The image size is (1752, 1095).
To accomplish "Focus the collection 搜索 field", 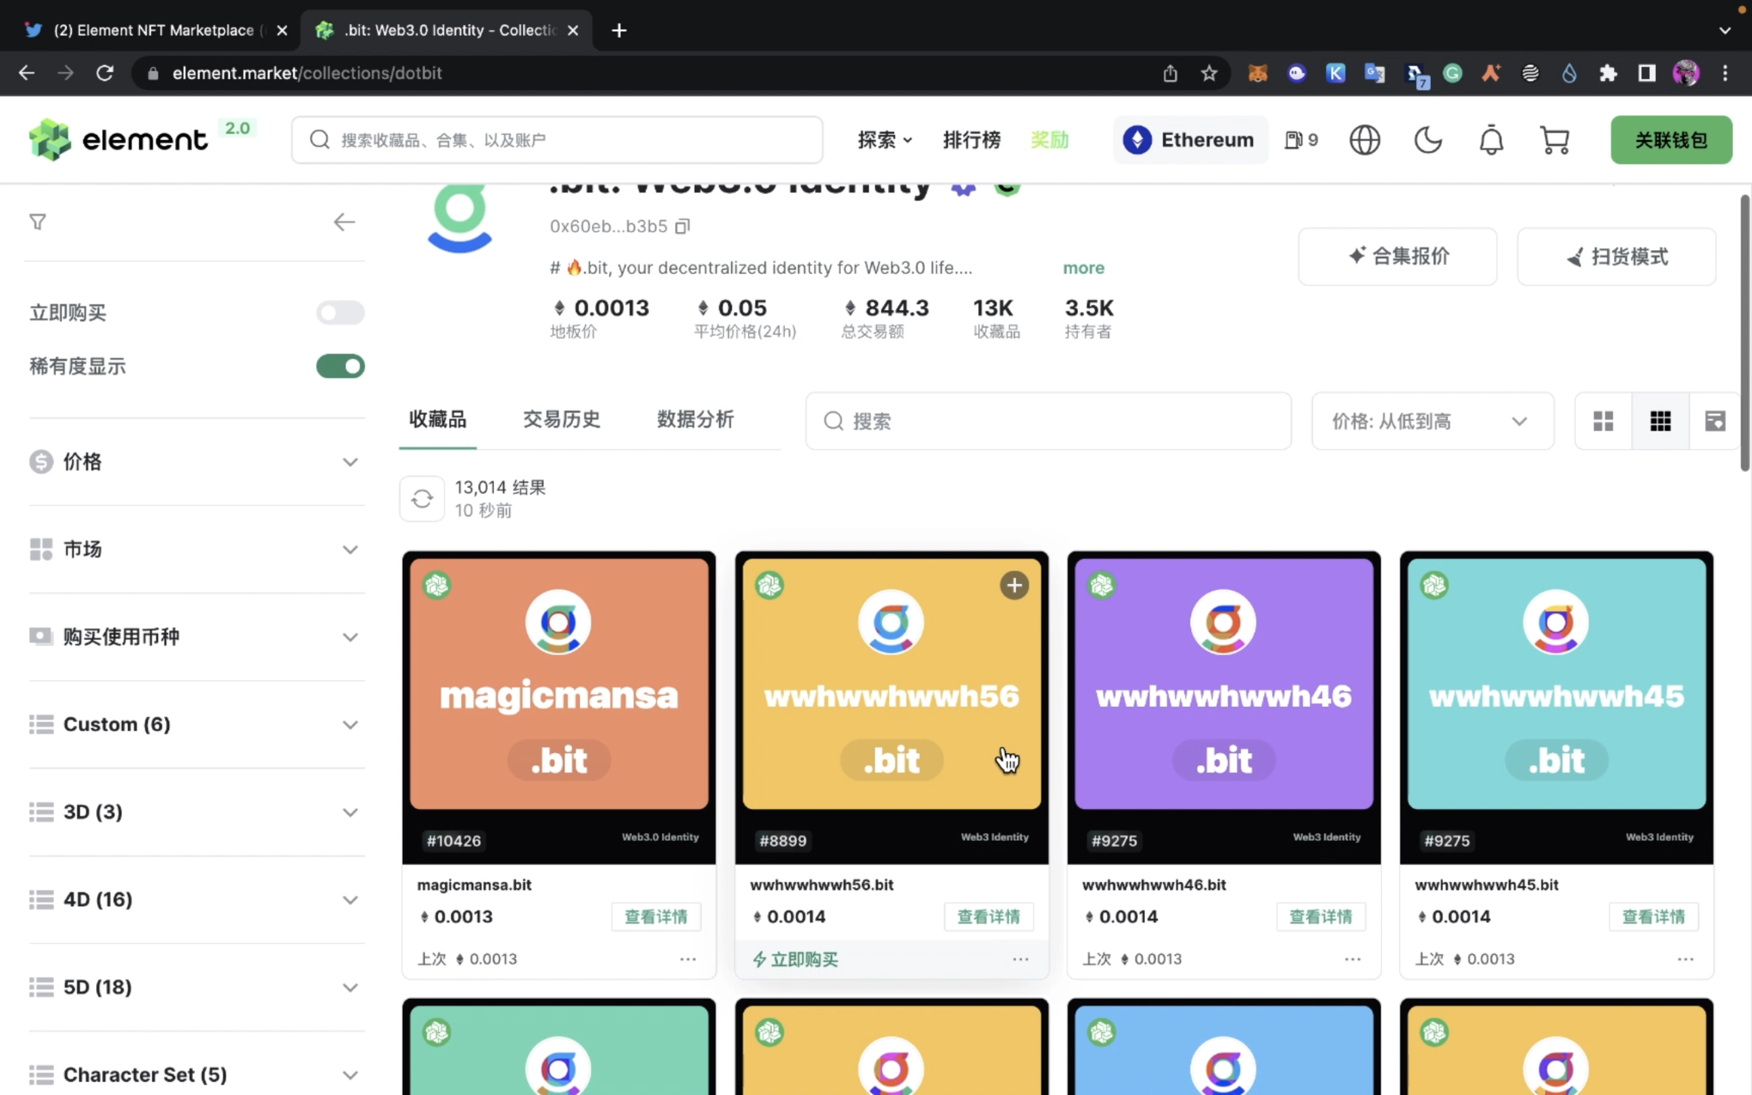I will tap(1048, 420).
